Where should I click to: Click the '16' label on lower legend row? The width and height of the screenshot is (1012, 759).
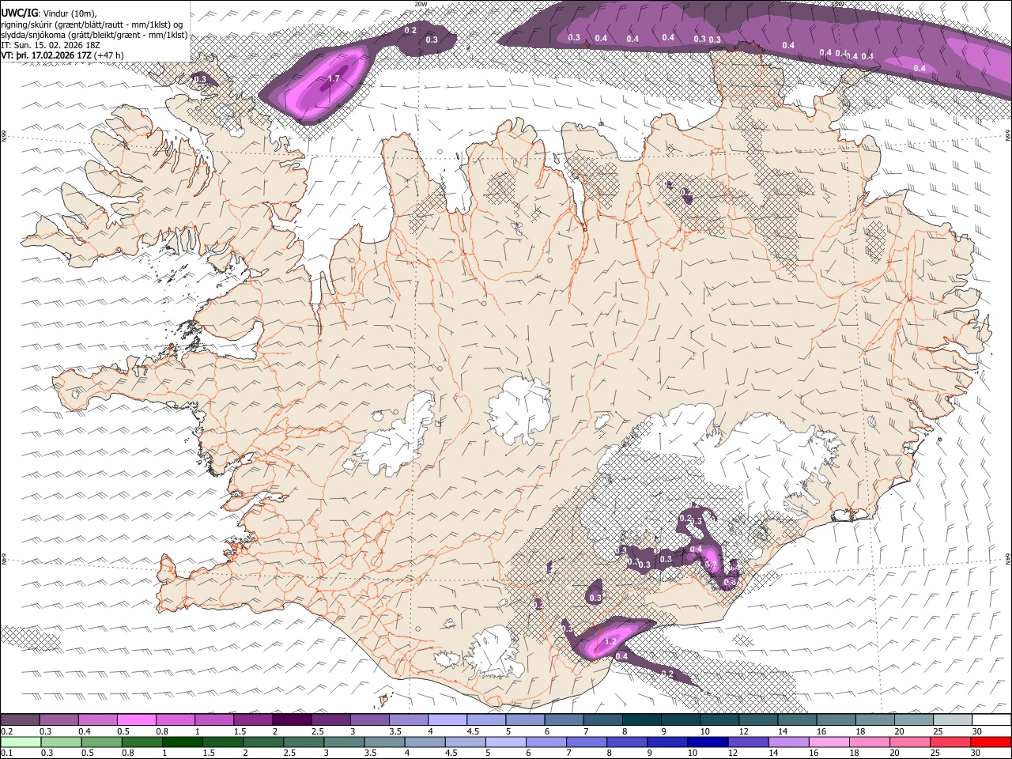[813, 753]
